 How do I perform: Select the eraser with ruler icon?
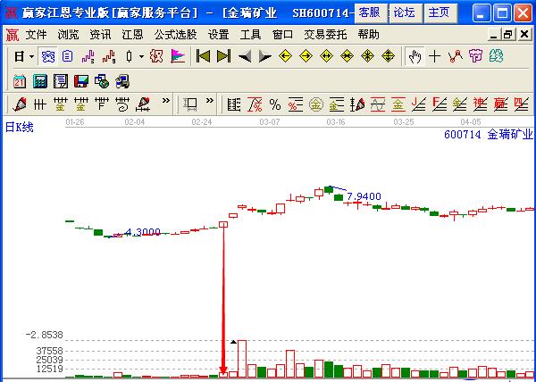(143, 104)
